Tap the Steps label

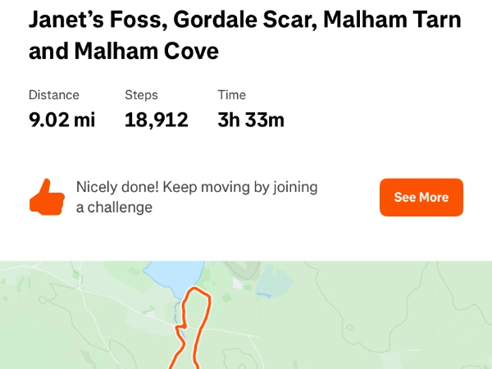(141, 95)
